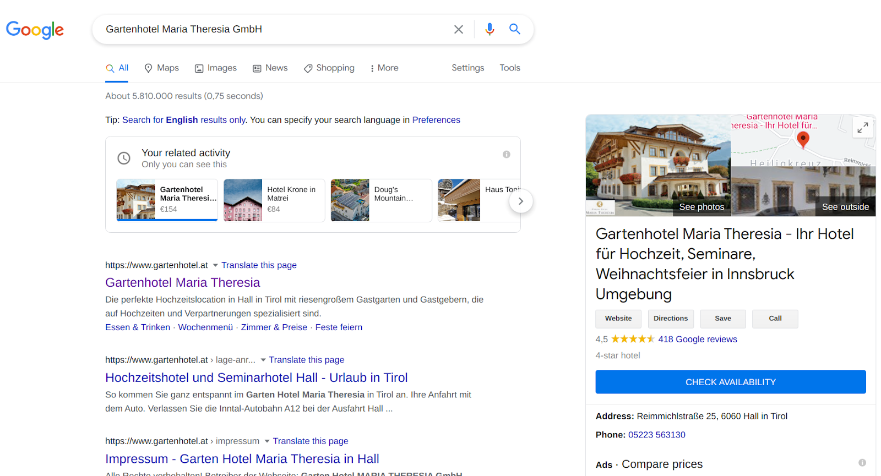The image size is (881, 476).
Task: Open the Essen & Trinken sitelink
Action: [x=138, y=327]
